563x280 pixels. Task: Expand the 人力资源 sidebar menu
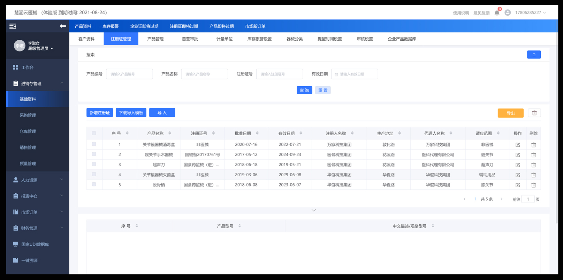pos(38,180)
